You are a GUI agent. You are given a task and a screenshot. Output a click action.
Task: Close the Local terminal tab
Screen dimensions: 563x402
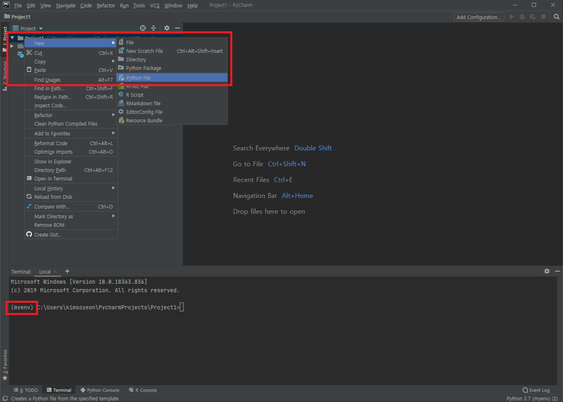(x=55, y=272)
